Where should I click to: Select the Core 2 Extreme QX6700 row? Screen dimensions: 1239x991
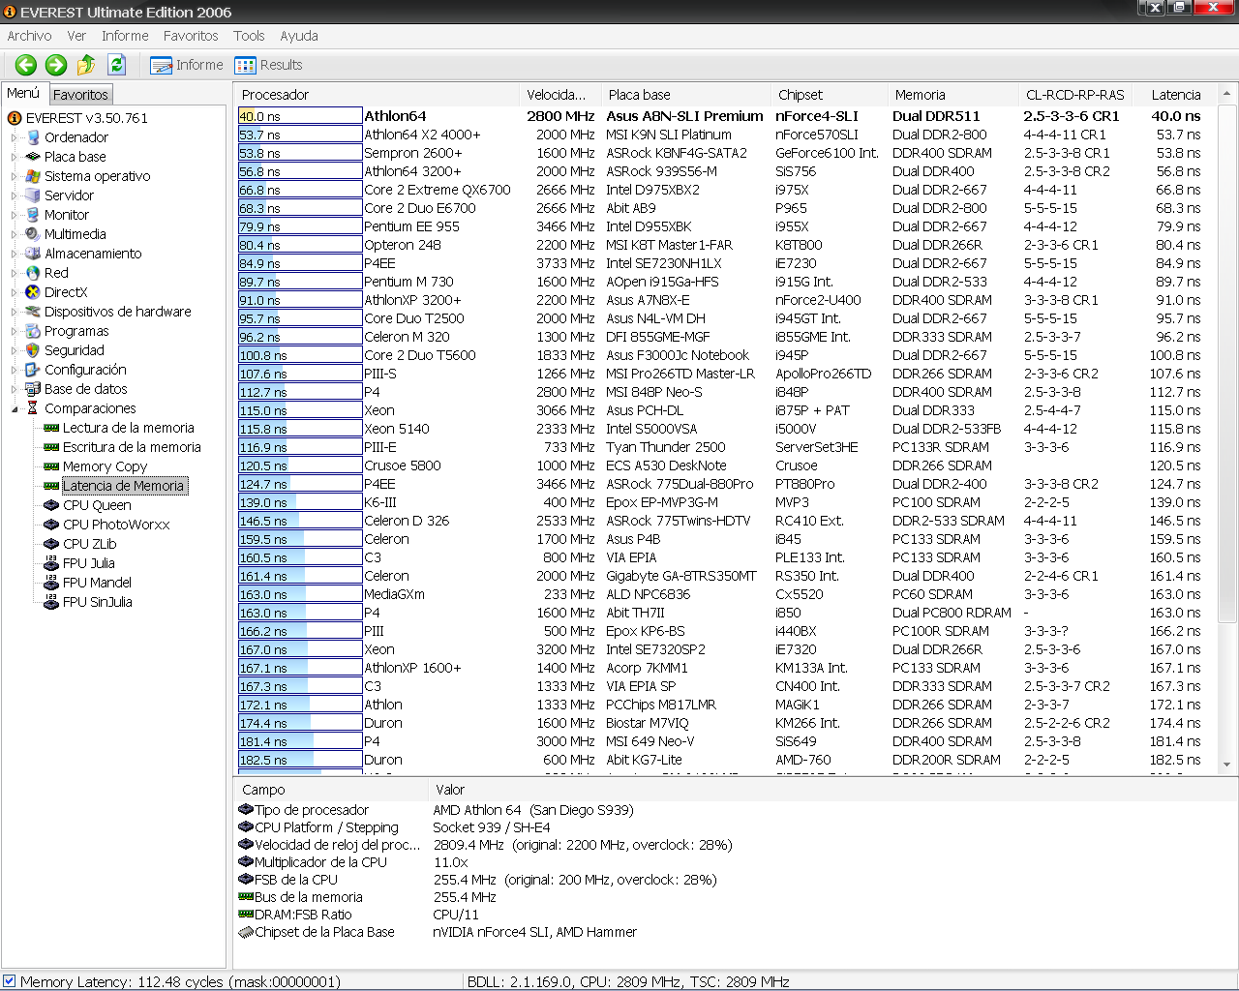725,190
